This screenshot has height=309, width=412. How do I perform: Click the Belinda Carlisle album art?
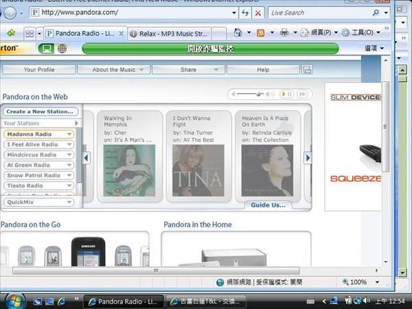click(267, 170)
